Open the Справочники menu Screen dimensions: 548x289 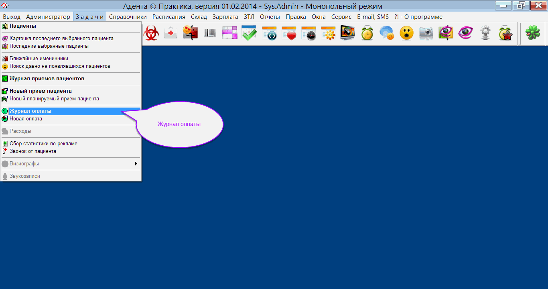(x=128, y=17)
